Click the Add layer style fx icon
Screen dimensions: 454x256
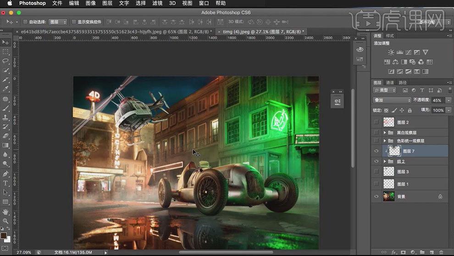point(393,252)
